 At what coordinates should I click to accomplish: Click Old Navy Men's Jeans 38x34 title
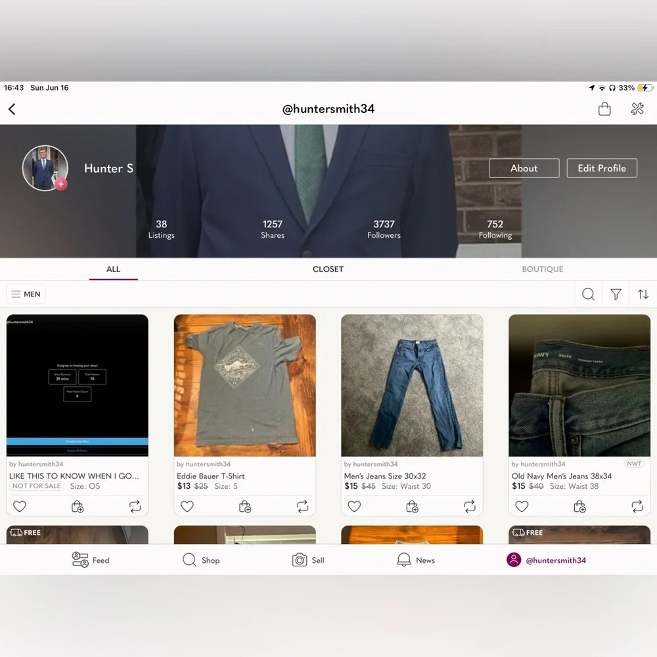click(562, 476)
